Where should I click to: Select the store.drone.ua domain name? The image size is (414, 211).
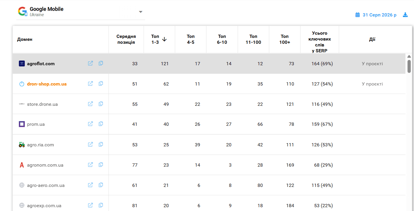pos(42,104)
